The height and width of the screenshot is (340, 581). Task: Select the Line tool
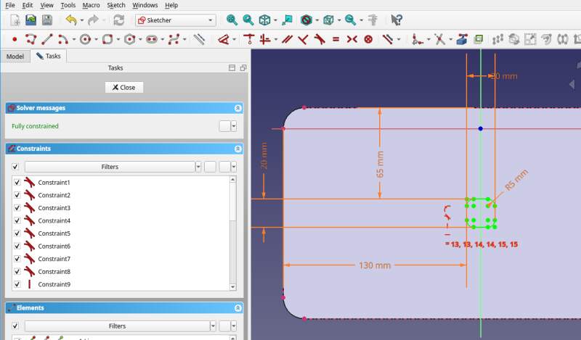[47, 39]
